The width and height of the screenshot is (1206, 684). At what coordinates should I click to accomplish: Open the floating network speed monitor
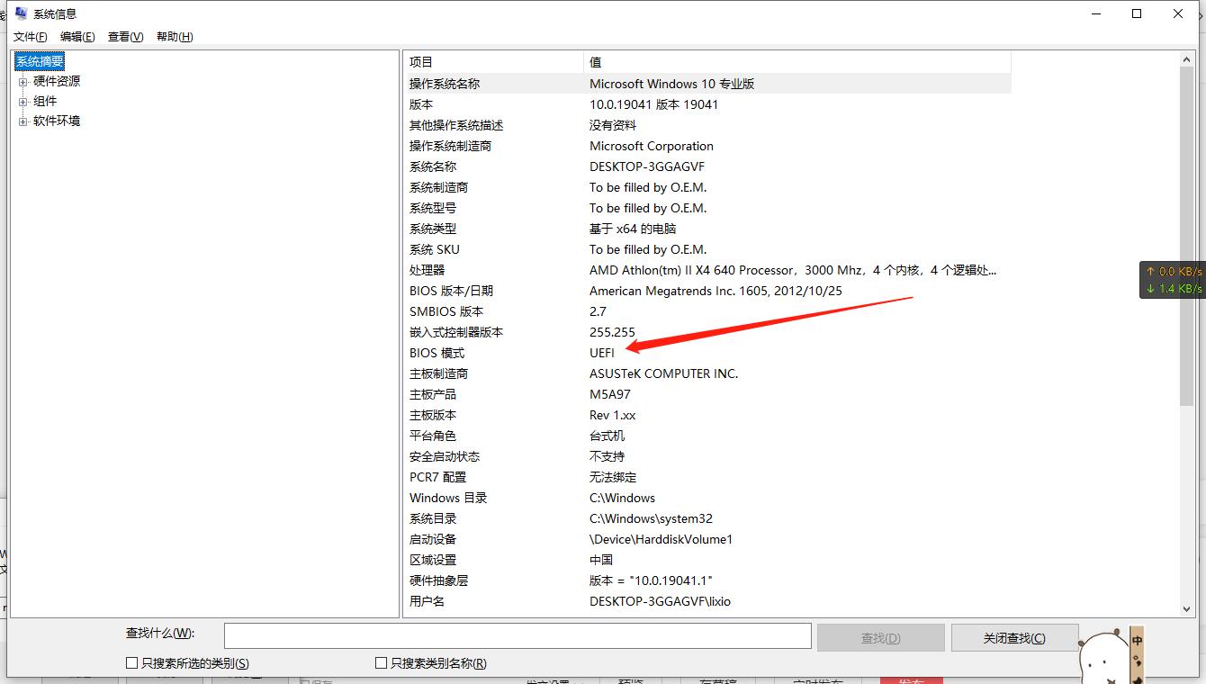point(1174,279)
